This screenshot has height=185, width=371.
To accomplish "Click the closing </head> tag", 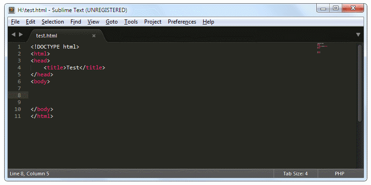I will click(42, 74).
